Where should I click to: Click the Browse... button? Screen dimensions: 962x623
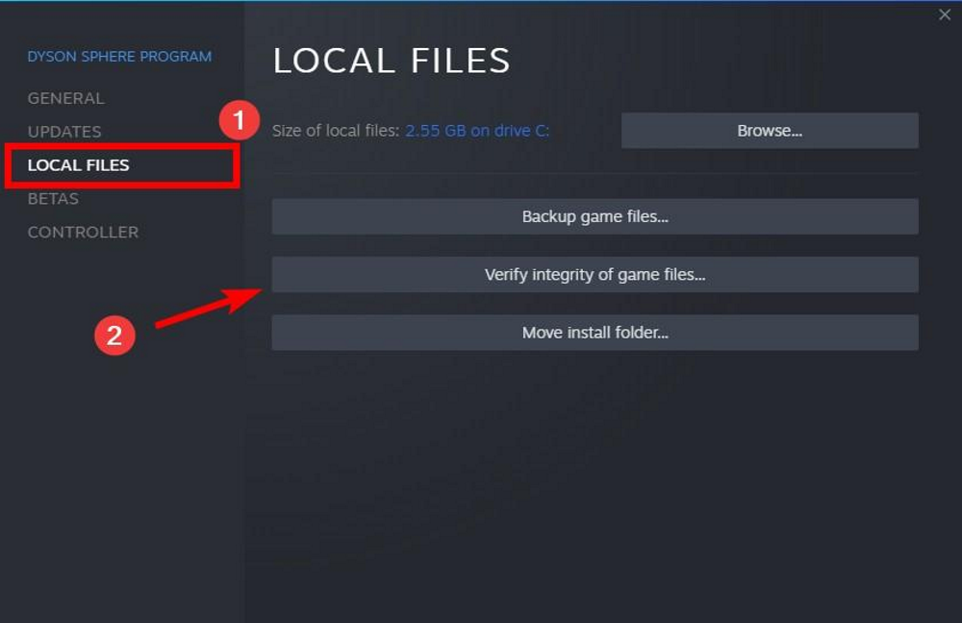(770, 131)
